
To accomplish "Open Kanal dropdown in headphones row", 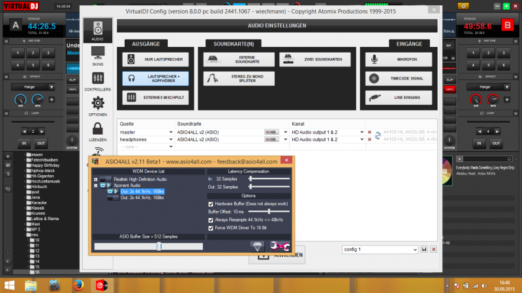I will coord(362,139).
